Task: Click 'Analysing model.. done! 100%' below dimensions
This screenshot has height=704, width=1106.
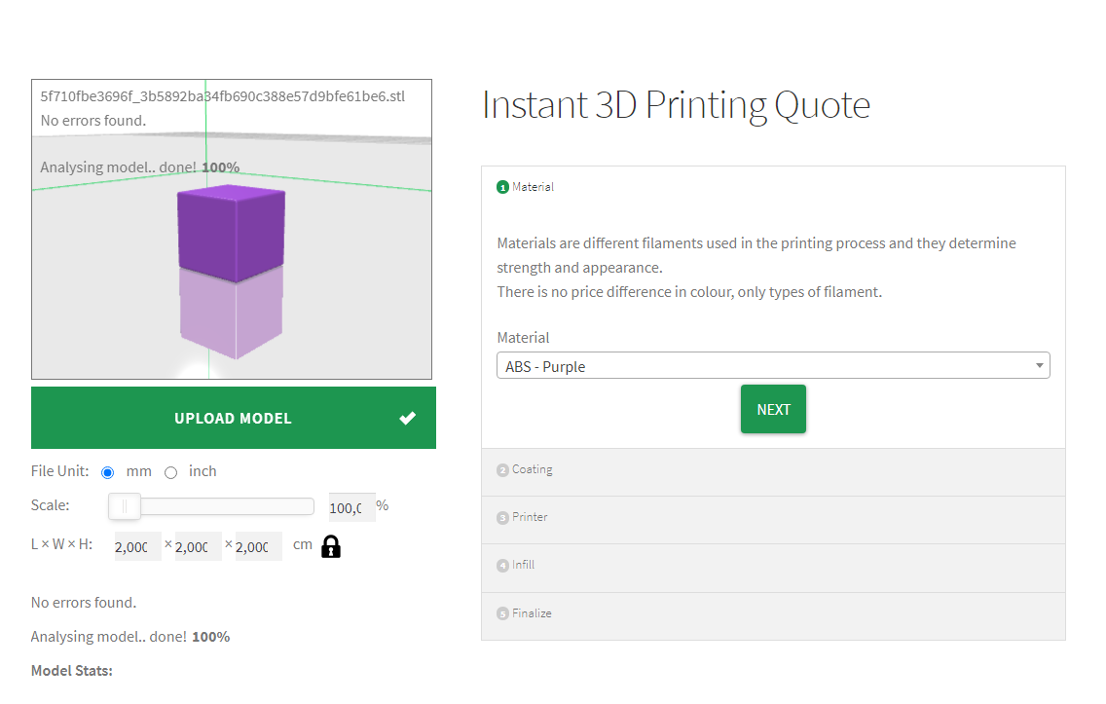Action: point(130,636)
